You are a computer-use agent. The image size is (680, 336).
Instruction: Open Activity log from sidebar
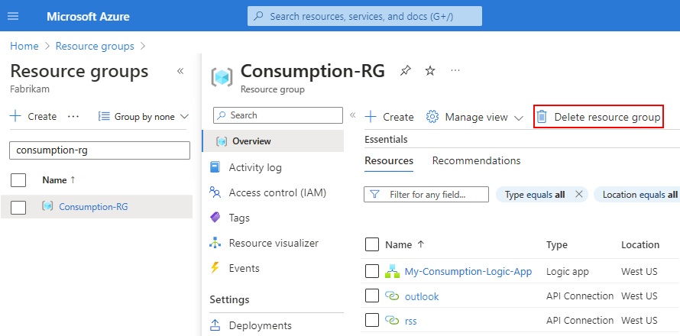255,167
